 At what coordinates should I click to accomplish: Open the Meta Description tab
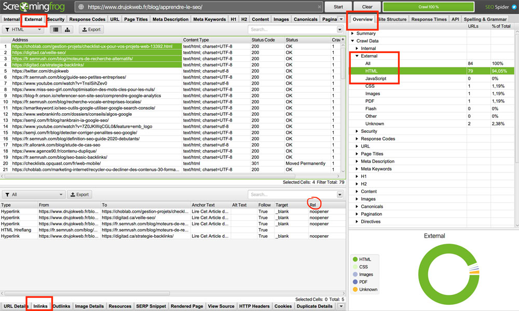coord(170,19)
